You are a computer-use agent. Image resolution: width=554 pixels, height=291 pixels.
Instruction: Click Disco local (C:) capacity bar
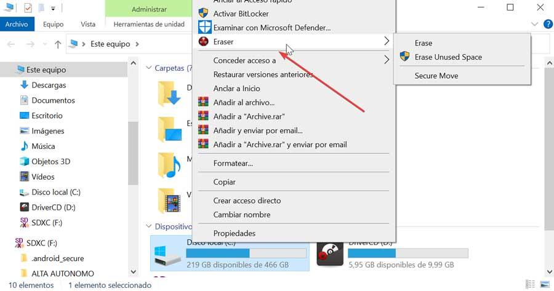pos(246,253)
